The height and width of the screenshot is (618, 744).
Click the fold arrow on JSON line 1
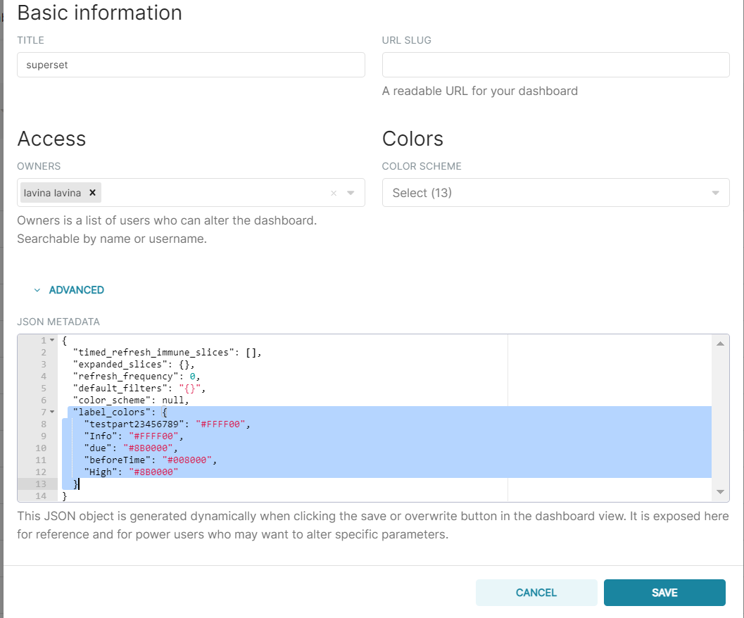coord(53,340)
